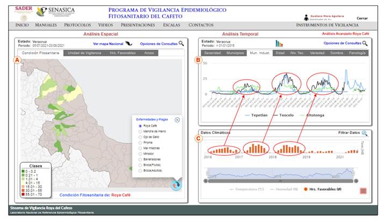Click the temporal analysis query magnifier icon
The image size is (387, 220).
click(x=365, y=43)
